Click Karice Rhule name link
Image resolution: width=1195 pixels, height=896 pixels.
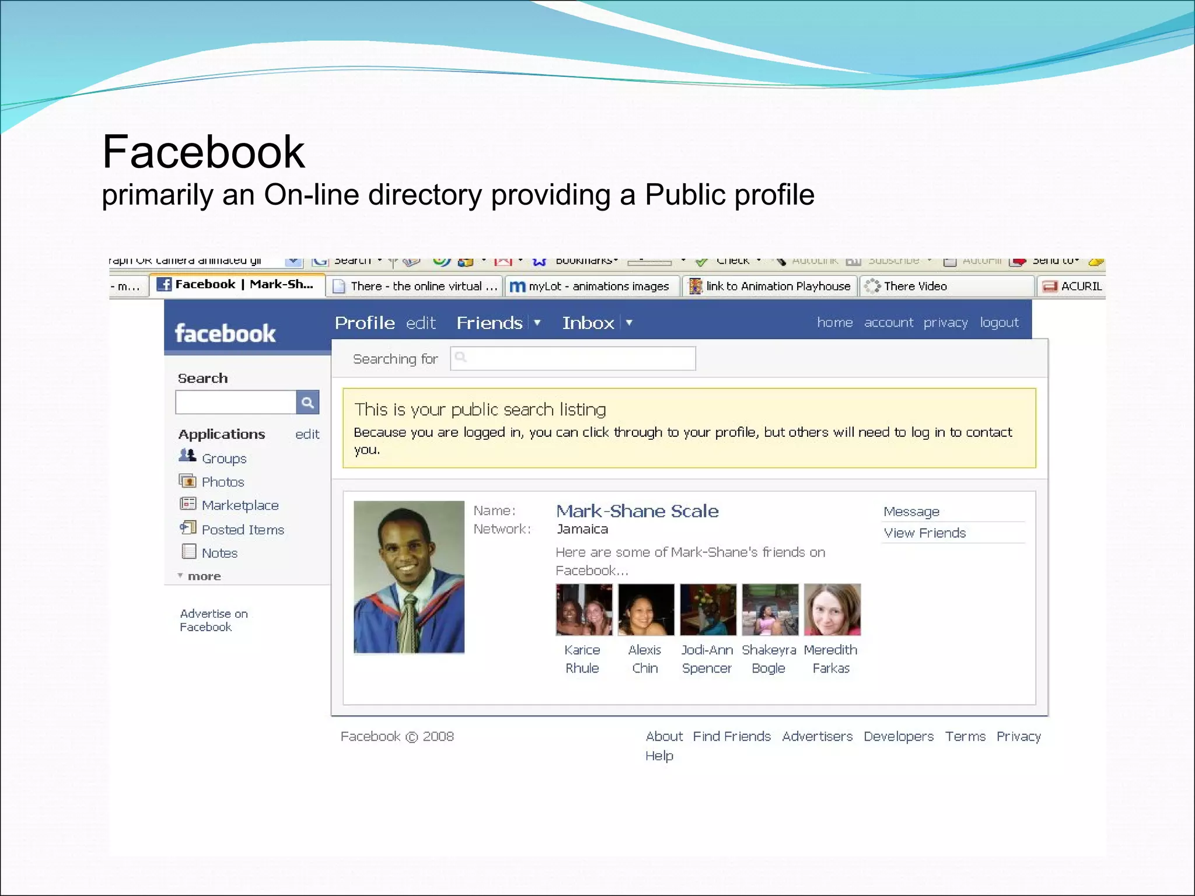coord(582,659)
